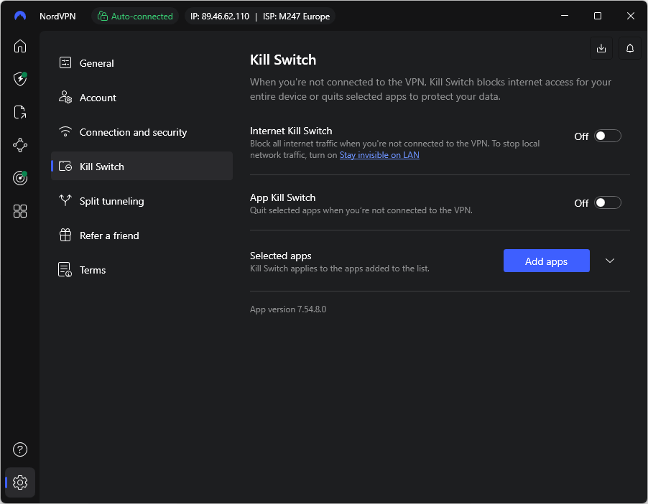Open the Settings gear icon
Image resolution: width=648 pixels, height=504 pixels.
(x=19, y=482)
